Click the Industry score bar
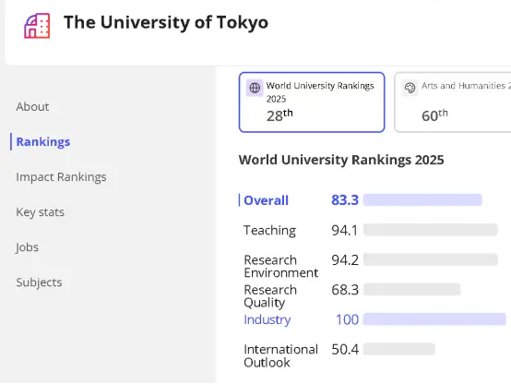Viewport: 511px width, 384px height. point(434,319)
